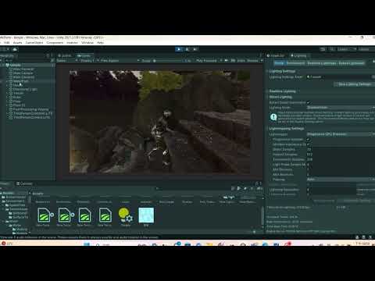375x281 pixels.
Task: Click the taskbar search icon
Action: [98, 244]
